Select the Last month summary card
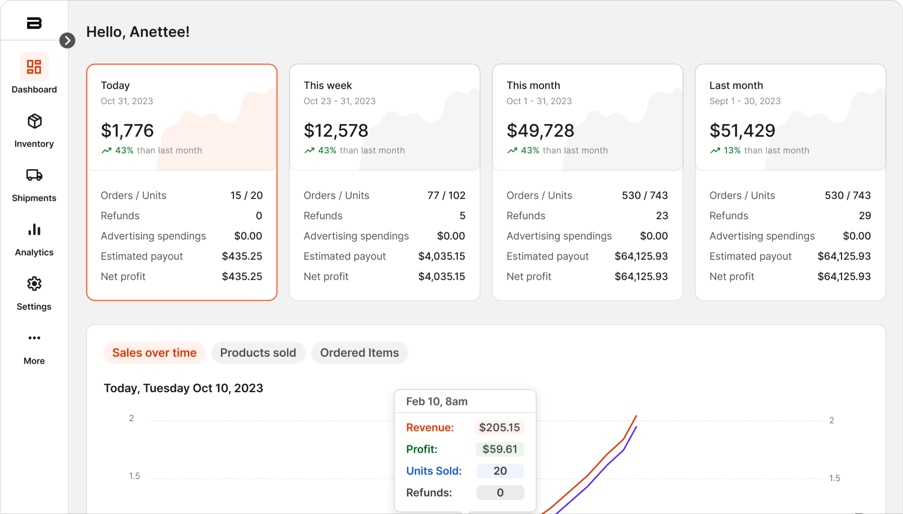This screenshot has height=514, width=903. [790, 182]
